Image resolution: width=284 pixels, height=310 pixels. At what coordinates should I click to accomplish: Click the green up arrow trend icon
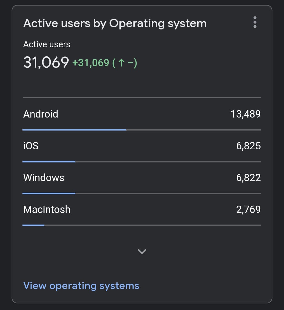point(121,63)
